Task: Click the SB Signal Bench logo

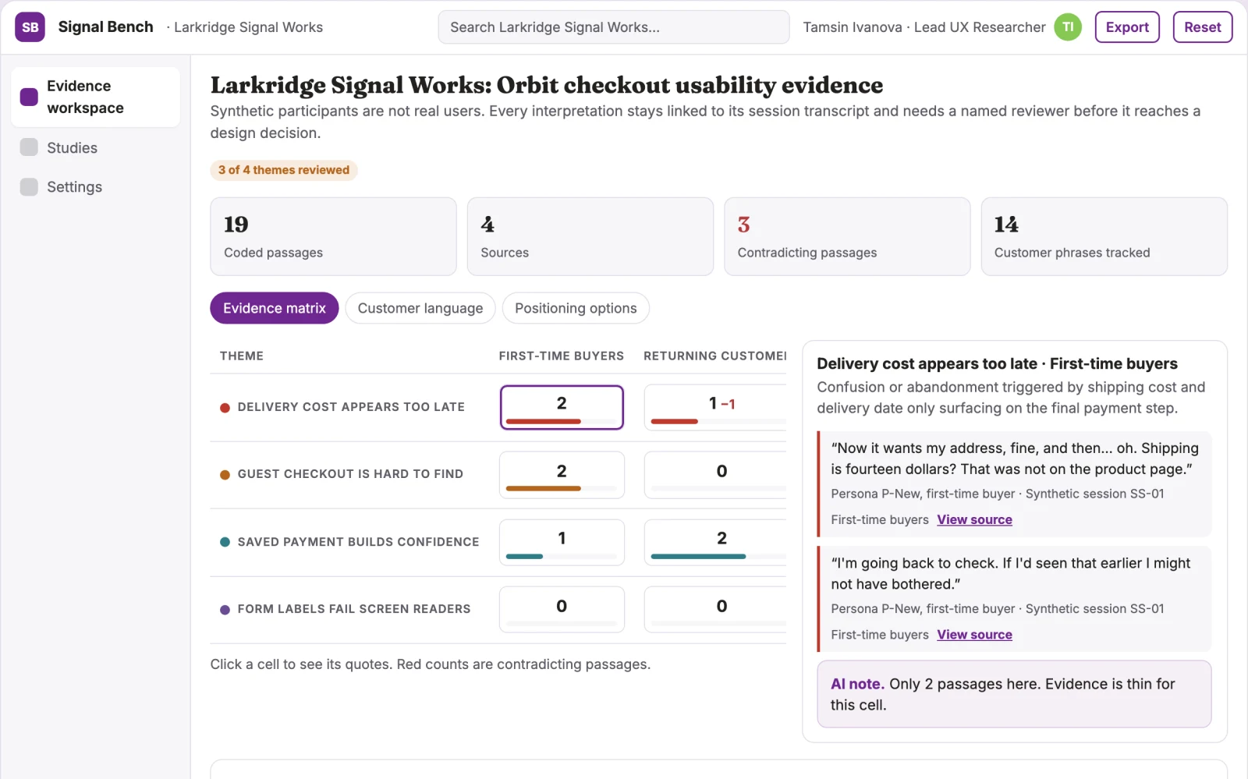Action: [x=30, y=27]
